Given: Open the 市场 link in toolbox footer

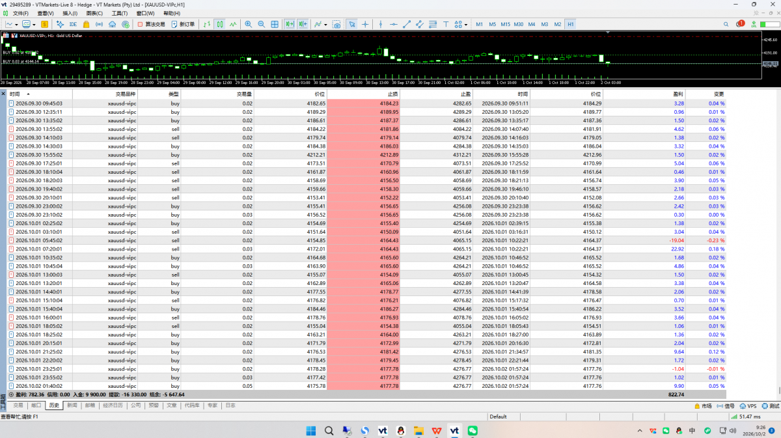Looking at the screenshot, I should (x=702, y=405).
